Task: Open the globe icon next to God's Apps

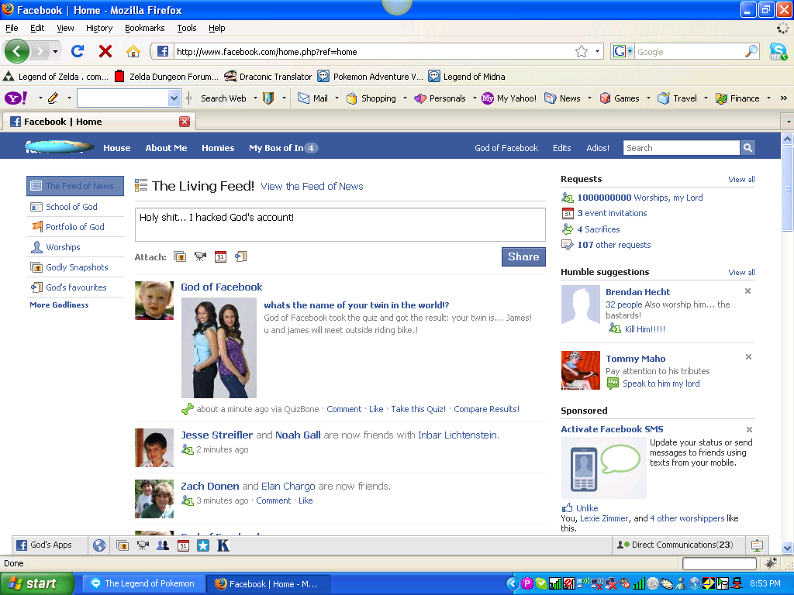Action: [x=98, y=545]
